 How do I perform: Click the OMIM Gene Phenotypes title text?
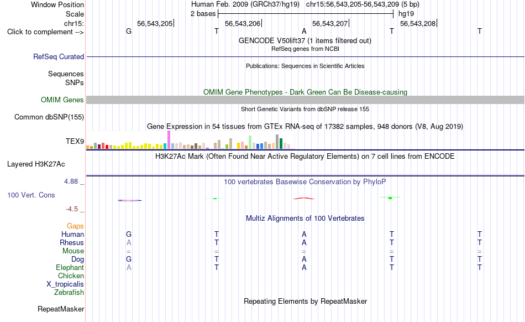305,92
